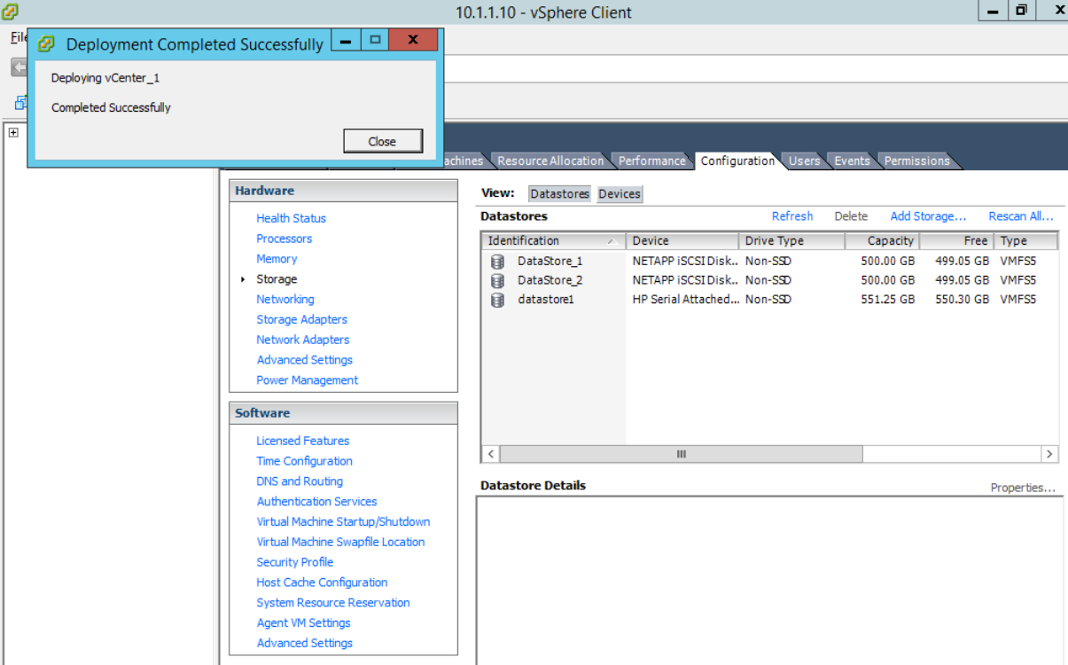Open the Add Storage wizard

927,215
